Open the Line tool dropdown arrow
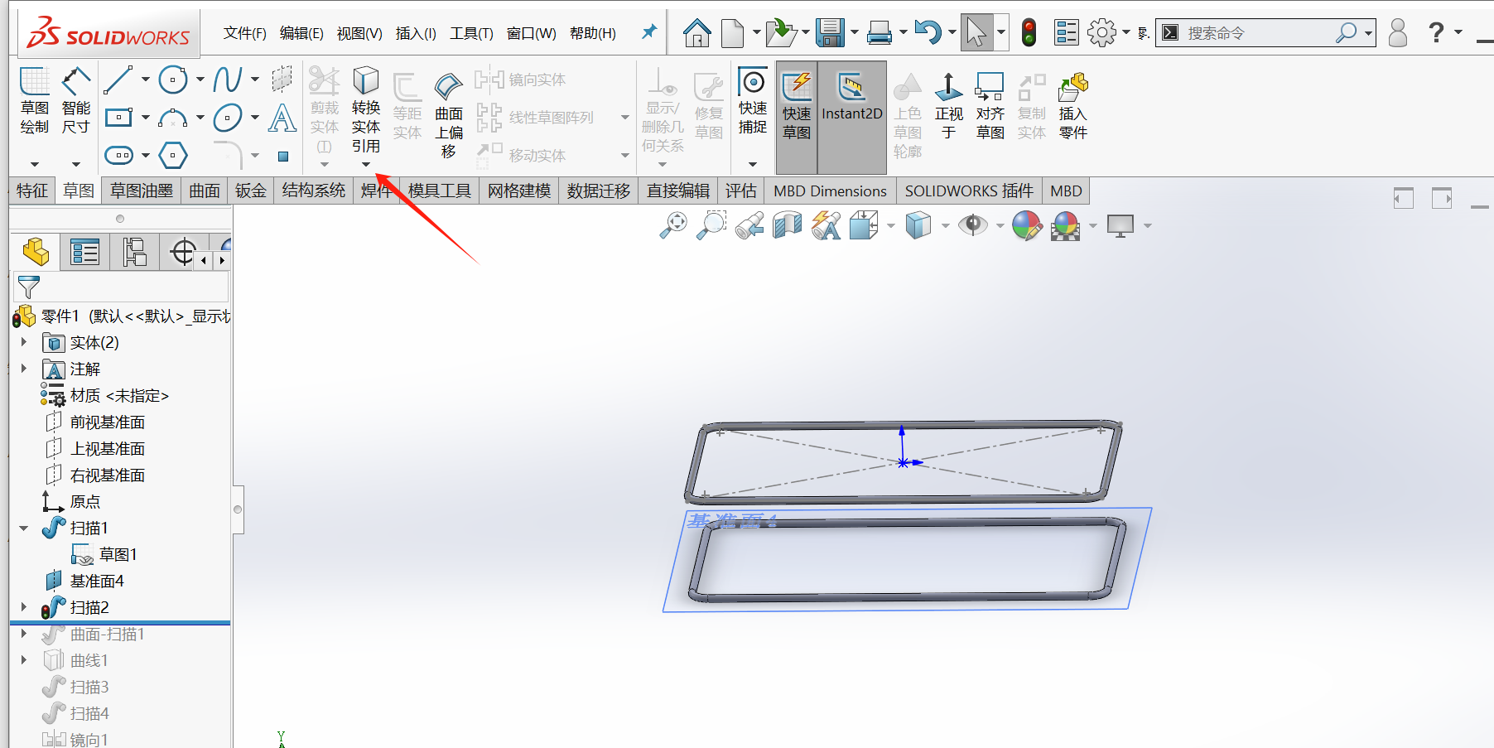This screenshot has height=748, width=1494. 146,80
